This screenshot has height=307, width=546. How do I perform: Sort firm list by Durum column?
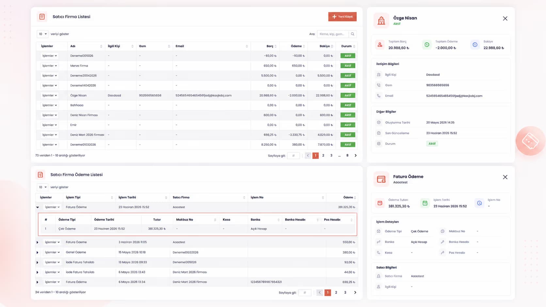tap(354, 46)
